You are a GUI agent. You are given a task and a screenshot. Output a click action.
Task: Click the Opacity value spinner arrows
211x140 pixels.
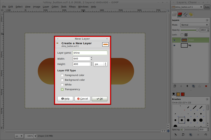[208, 30]
